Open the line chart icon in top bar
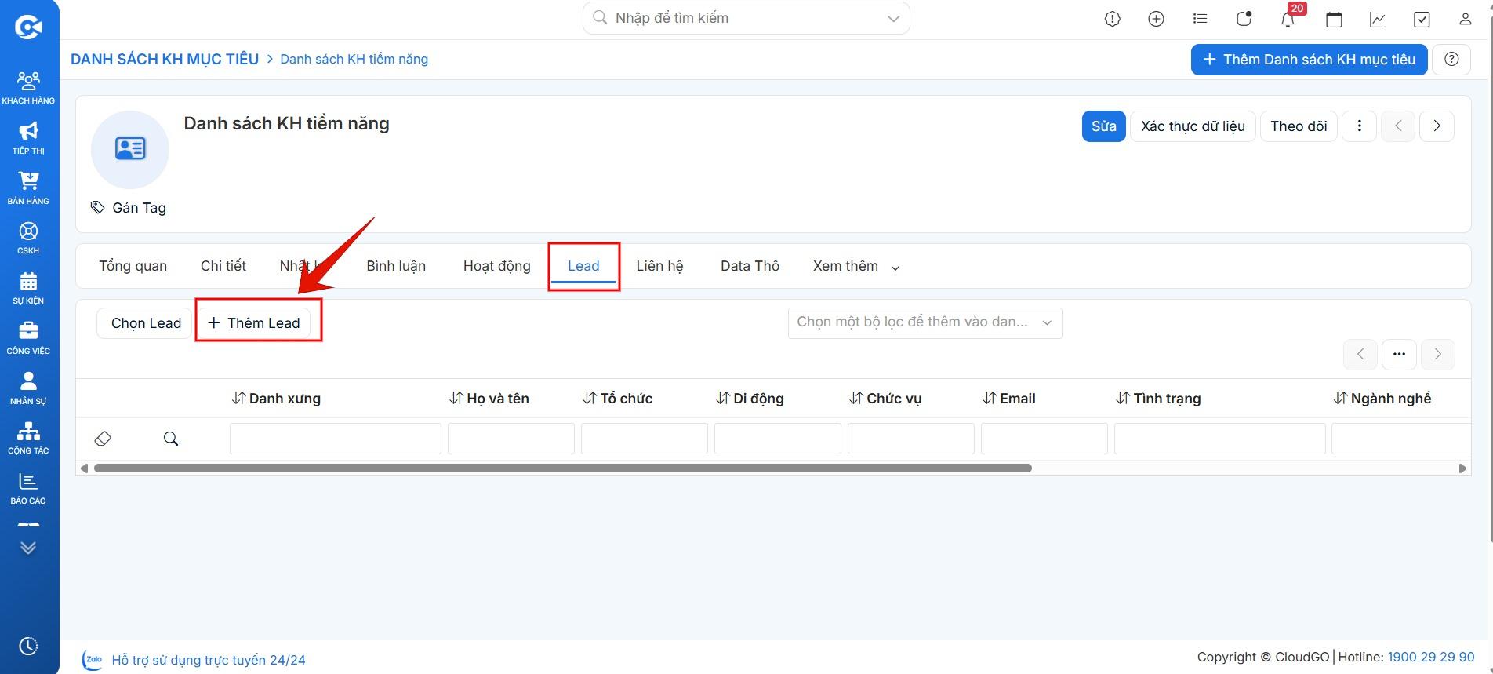The image size is (1493, 674). coord(1378,19)
